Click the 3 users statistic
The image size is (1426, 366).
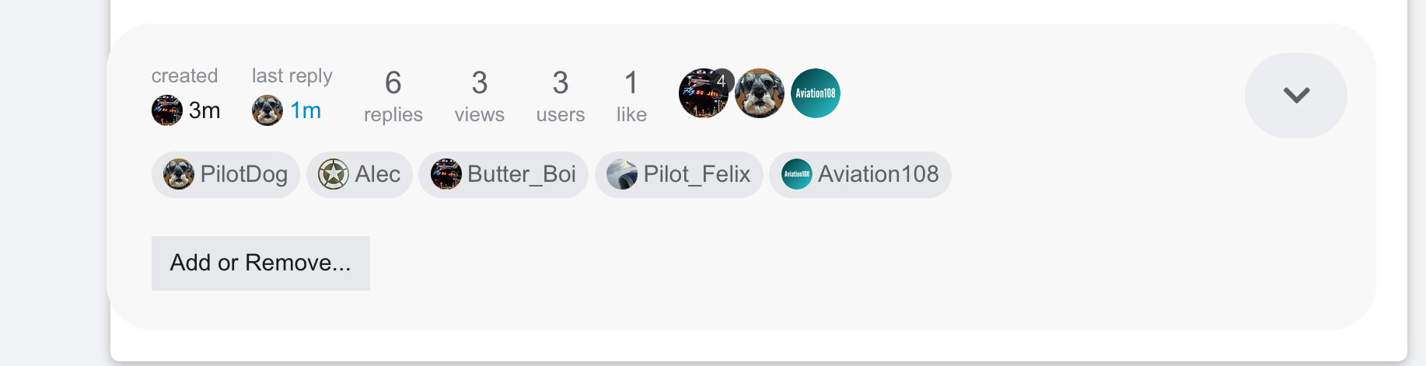pyautogui.click(x=560, y=96)
